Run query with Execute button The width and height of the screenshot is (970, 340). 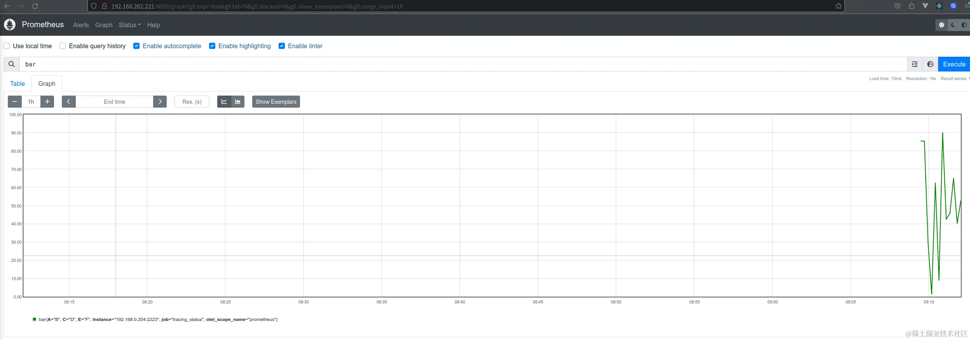pyautogui.click(x=954, y=64)
